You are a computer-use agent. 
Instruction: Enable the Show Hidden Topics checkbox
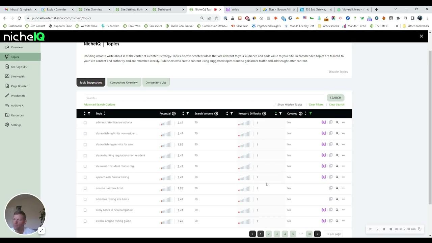(274, 105)
